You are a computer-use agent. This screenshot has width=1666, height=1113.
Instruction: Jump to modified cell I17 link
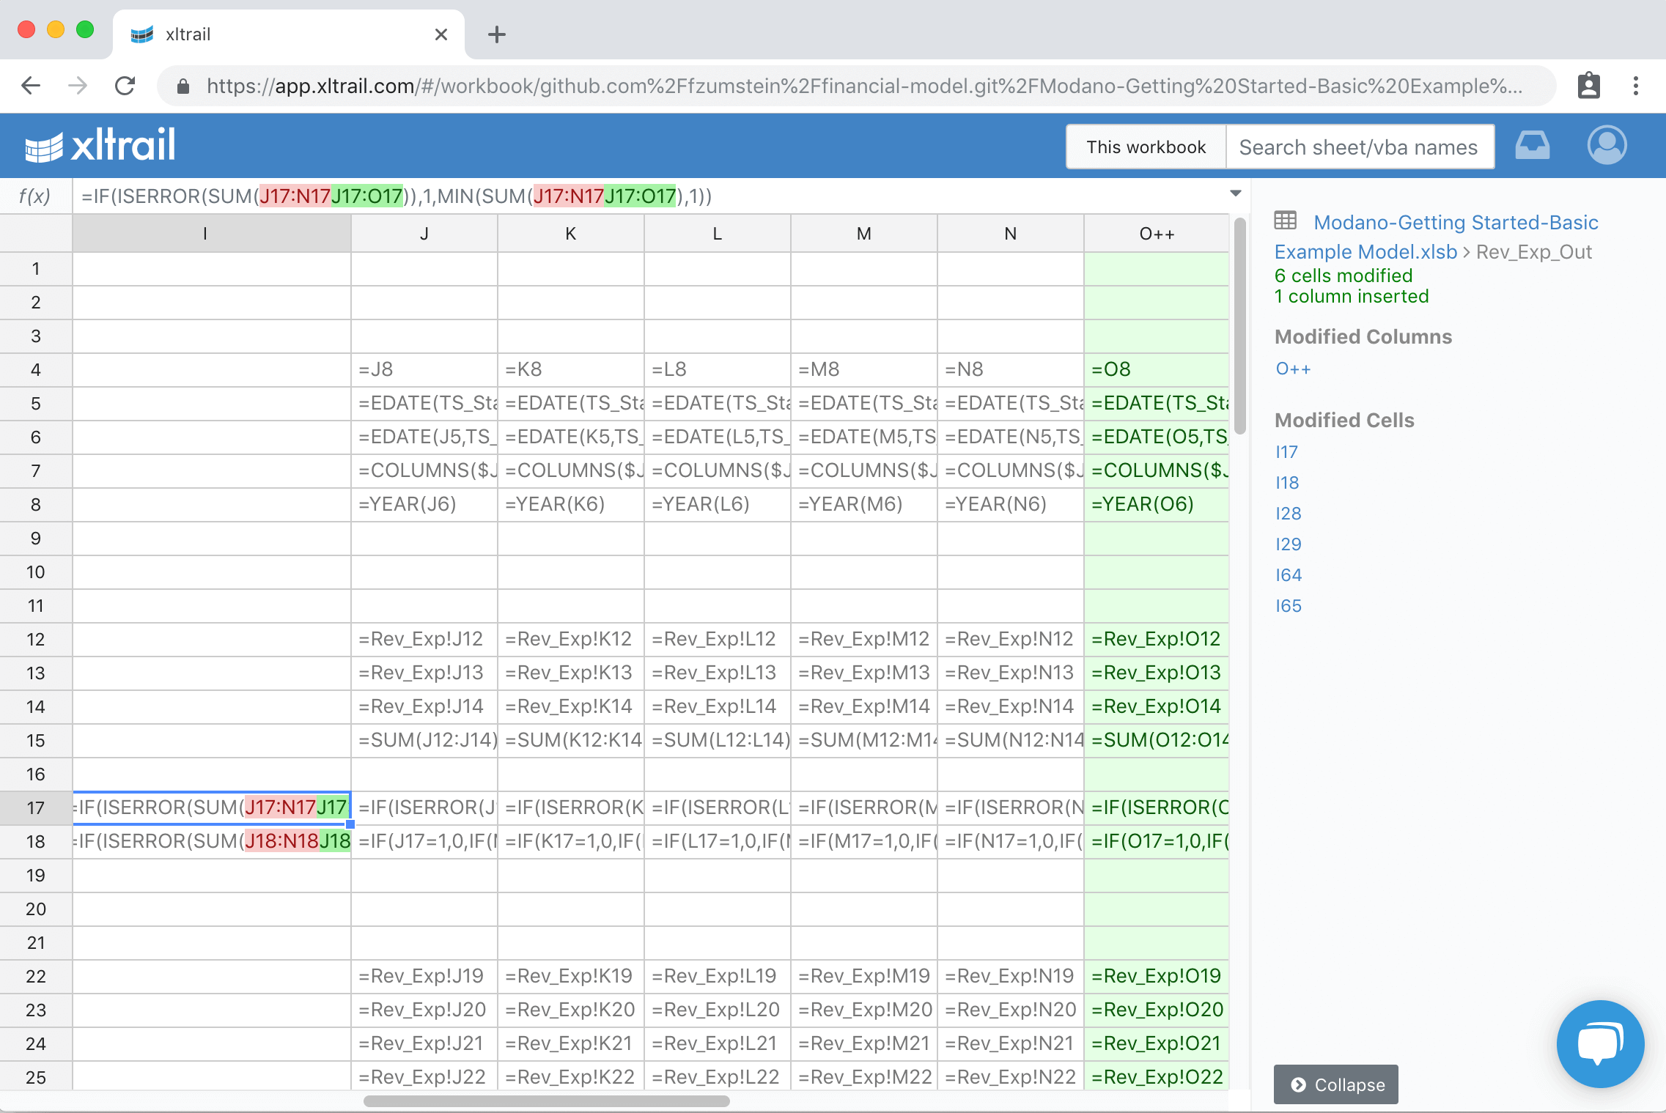(1286, 452)
